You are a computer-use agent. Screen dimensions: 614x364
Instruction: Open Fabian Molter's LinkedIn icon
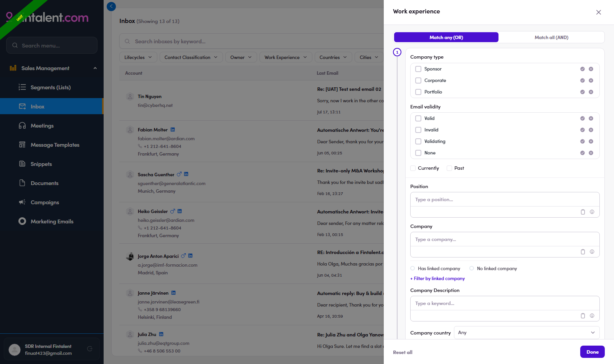click(x=173, y=130)
